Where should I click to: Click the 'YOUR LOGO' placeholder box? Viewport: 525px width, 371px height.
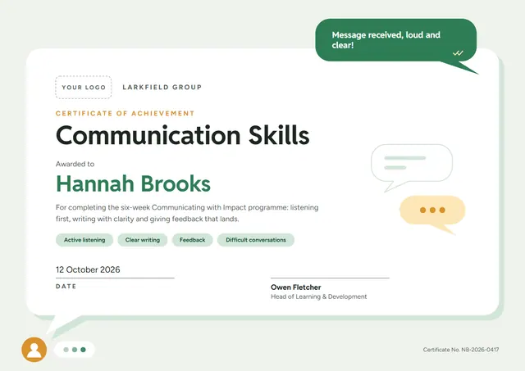(84, 88)
